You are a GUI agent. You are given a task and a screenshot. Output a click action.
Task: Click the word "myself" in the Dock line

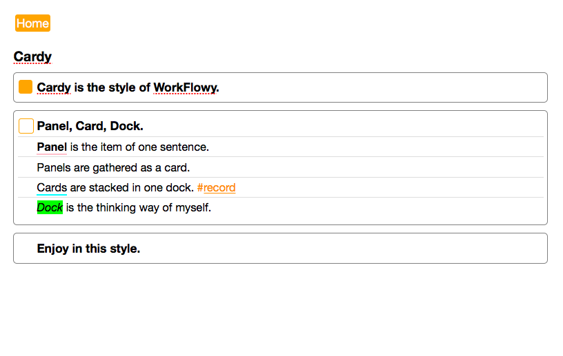pos(192,207)
